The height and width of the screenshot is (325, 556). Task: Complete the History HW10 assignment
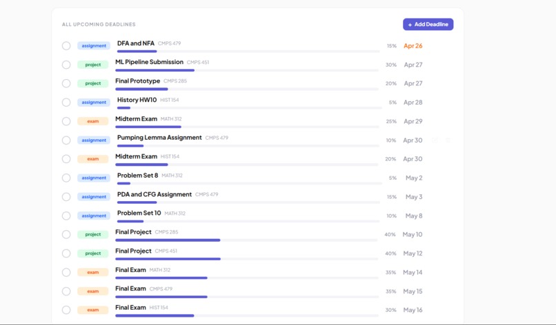[66, 103]
